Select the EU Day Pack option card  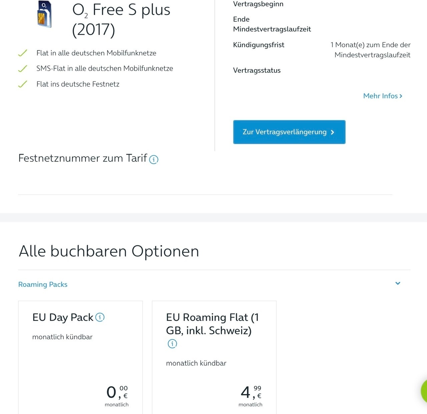coord(80,357)
